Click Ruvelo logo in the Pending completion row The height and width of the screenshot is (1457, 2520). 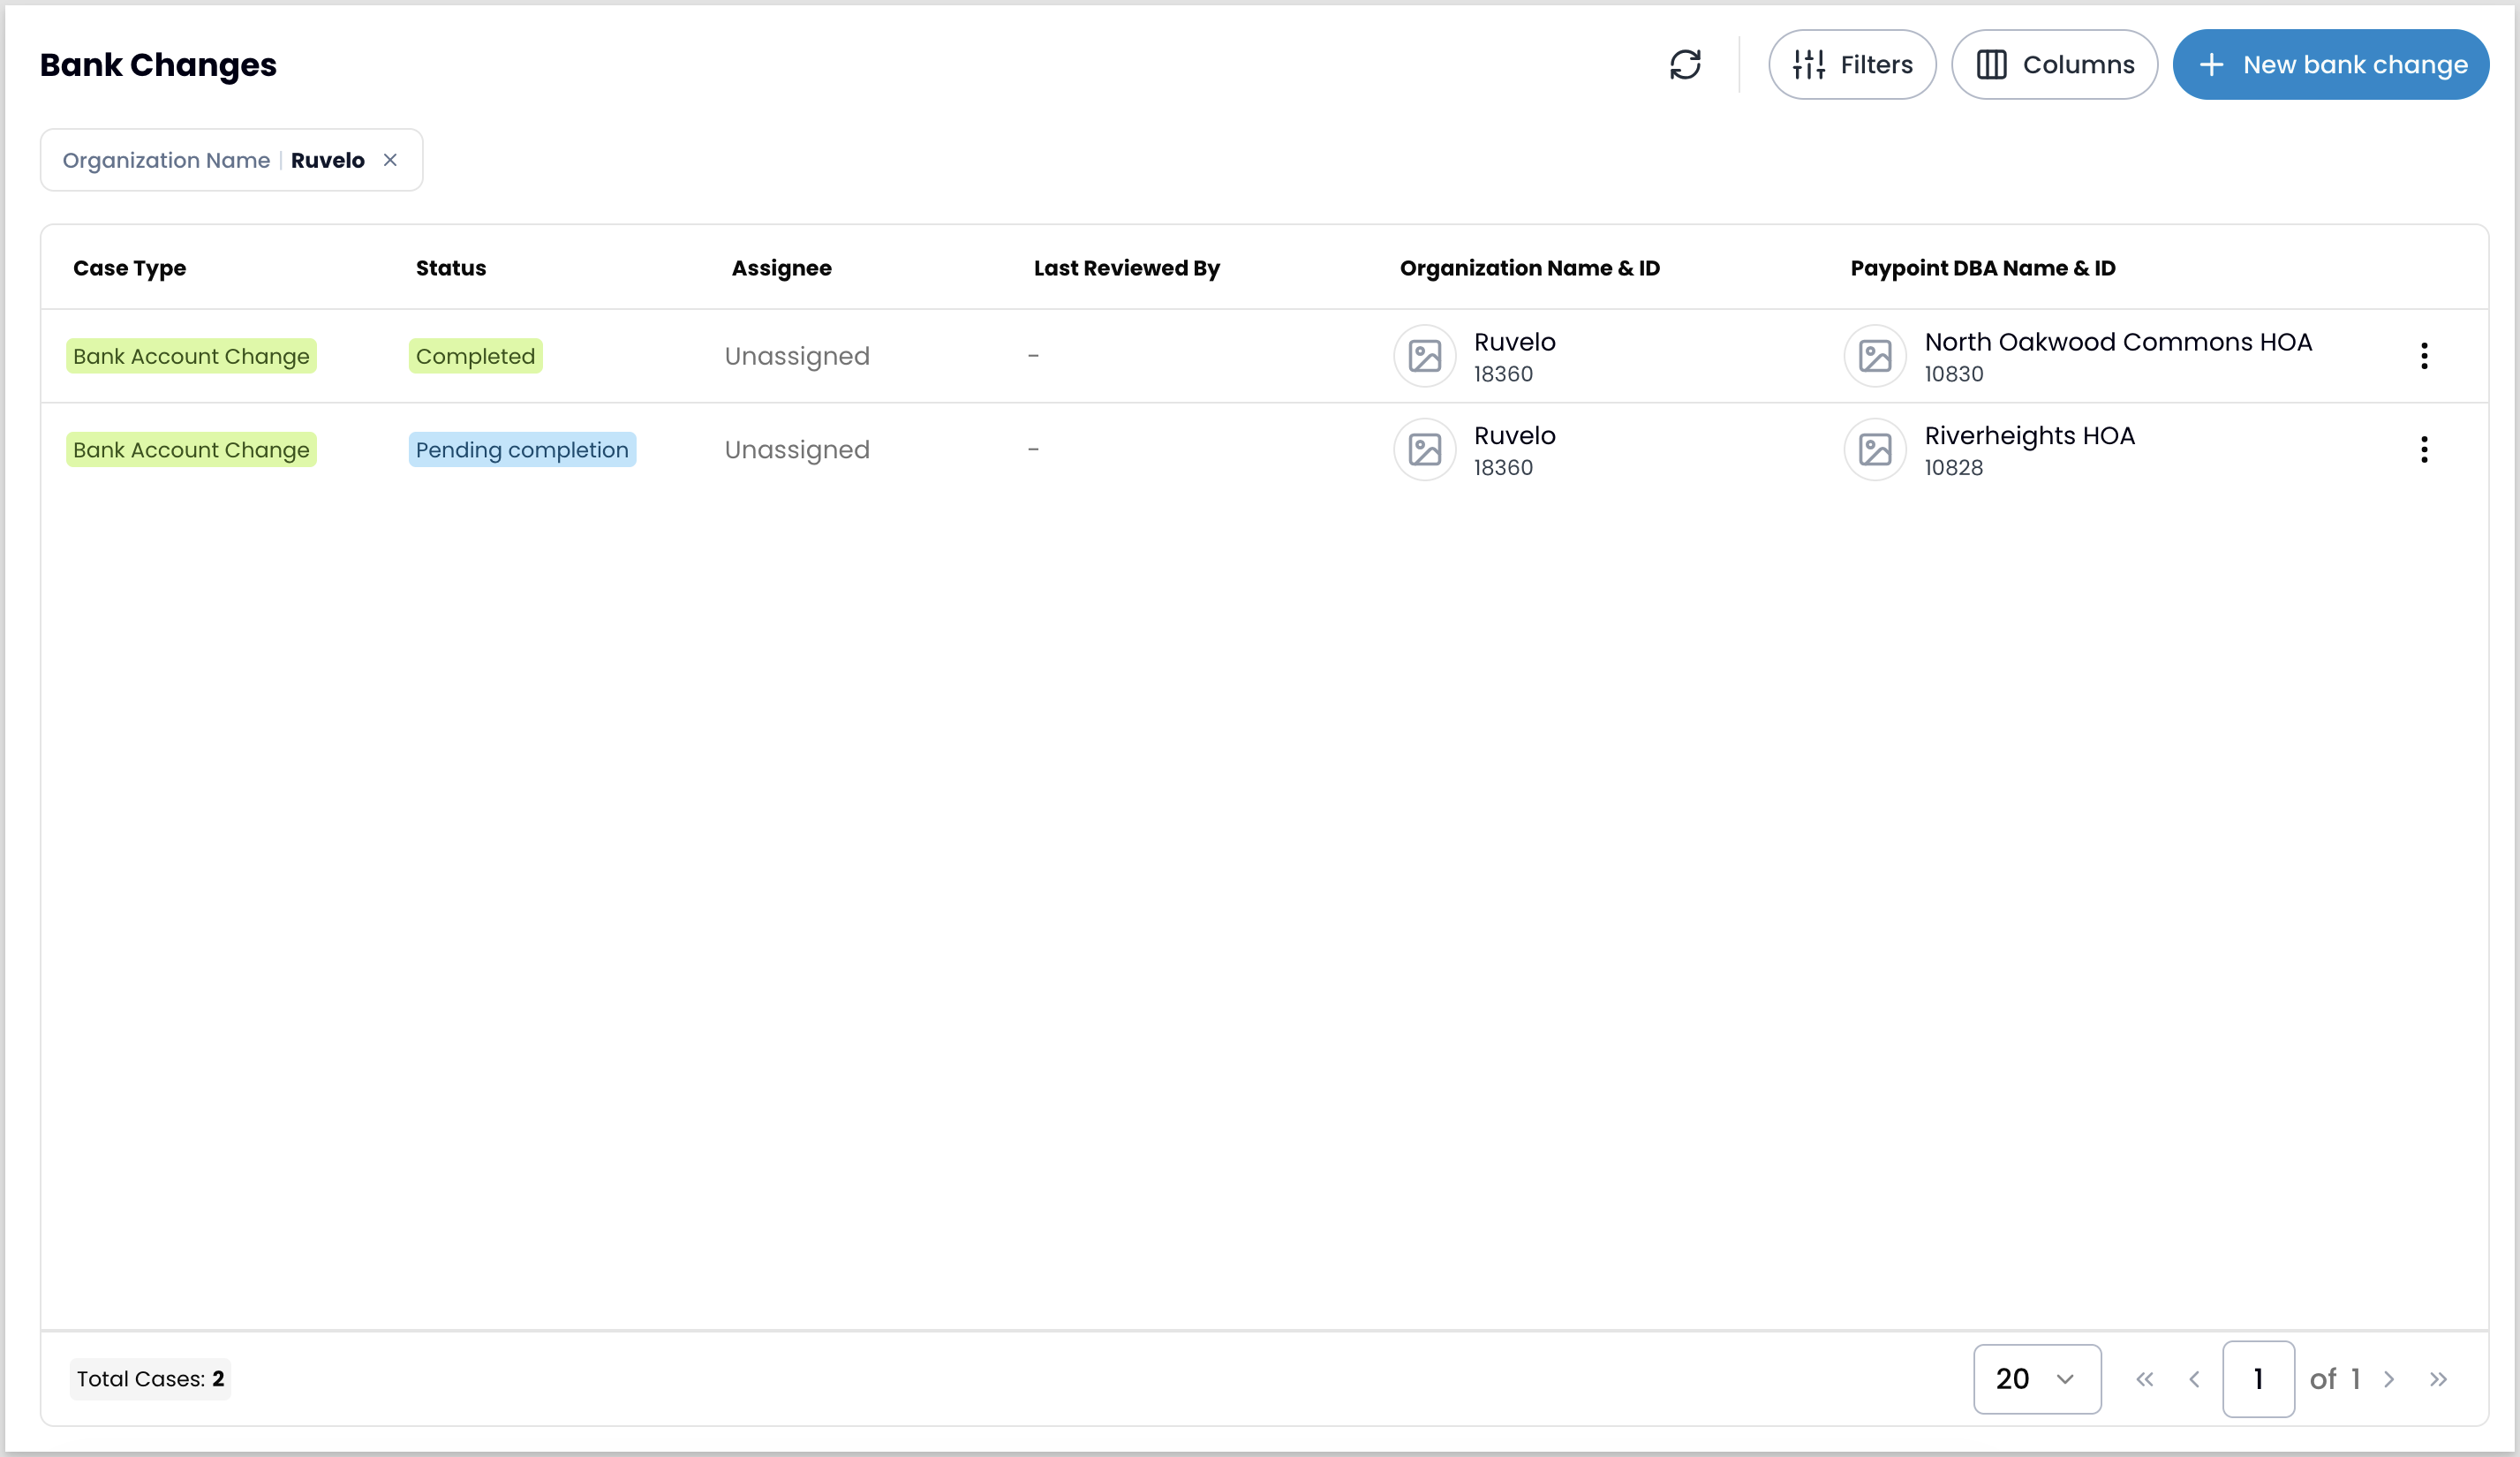(1425, 450)
